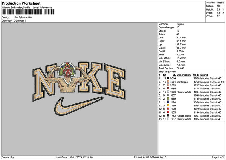Select the 'Cantalope' description text

(182, 82)
